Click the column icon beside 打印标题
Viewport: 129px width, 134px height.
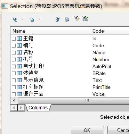[x=19, y=87]
